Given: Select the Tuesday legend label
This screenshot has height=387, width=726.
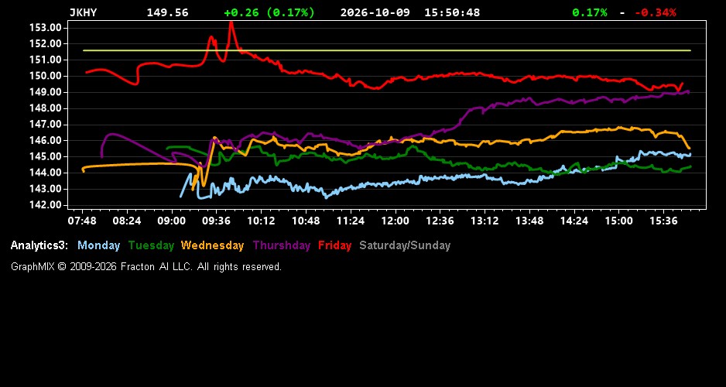Looking at the screenshot, I should 151,245.
